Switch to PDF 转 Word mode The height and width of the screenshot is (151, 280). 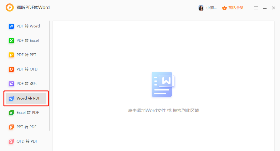point(28,26)
